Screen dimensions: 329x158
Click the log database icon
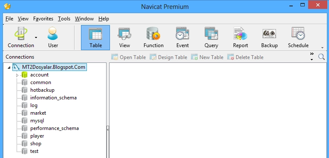click(x=25, y=105)
